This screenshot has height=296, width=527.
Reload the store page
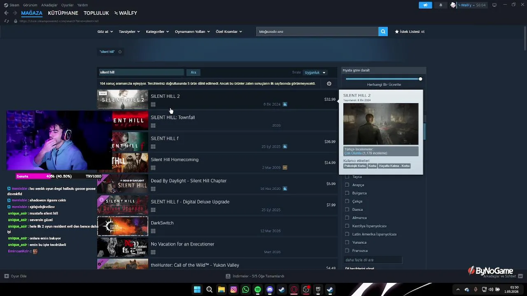coord(7,21)
